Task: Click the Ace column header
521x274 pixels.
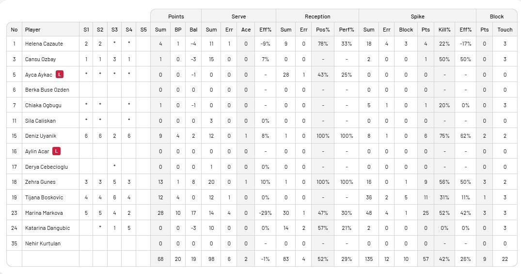Action: tap(246, 30)
